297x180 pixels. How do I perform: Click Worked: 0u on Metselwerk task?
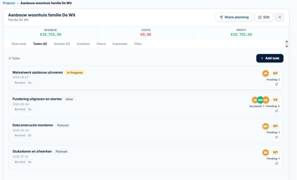click(23, 83)
